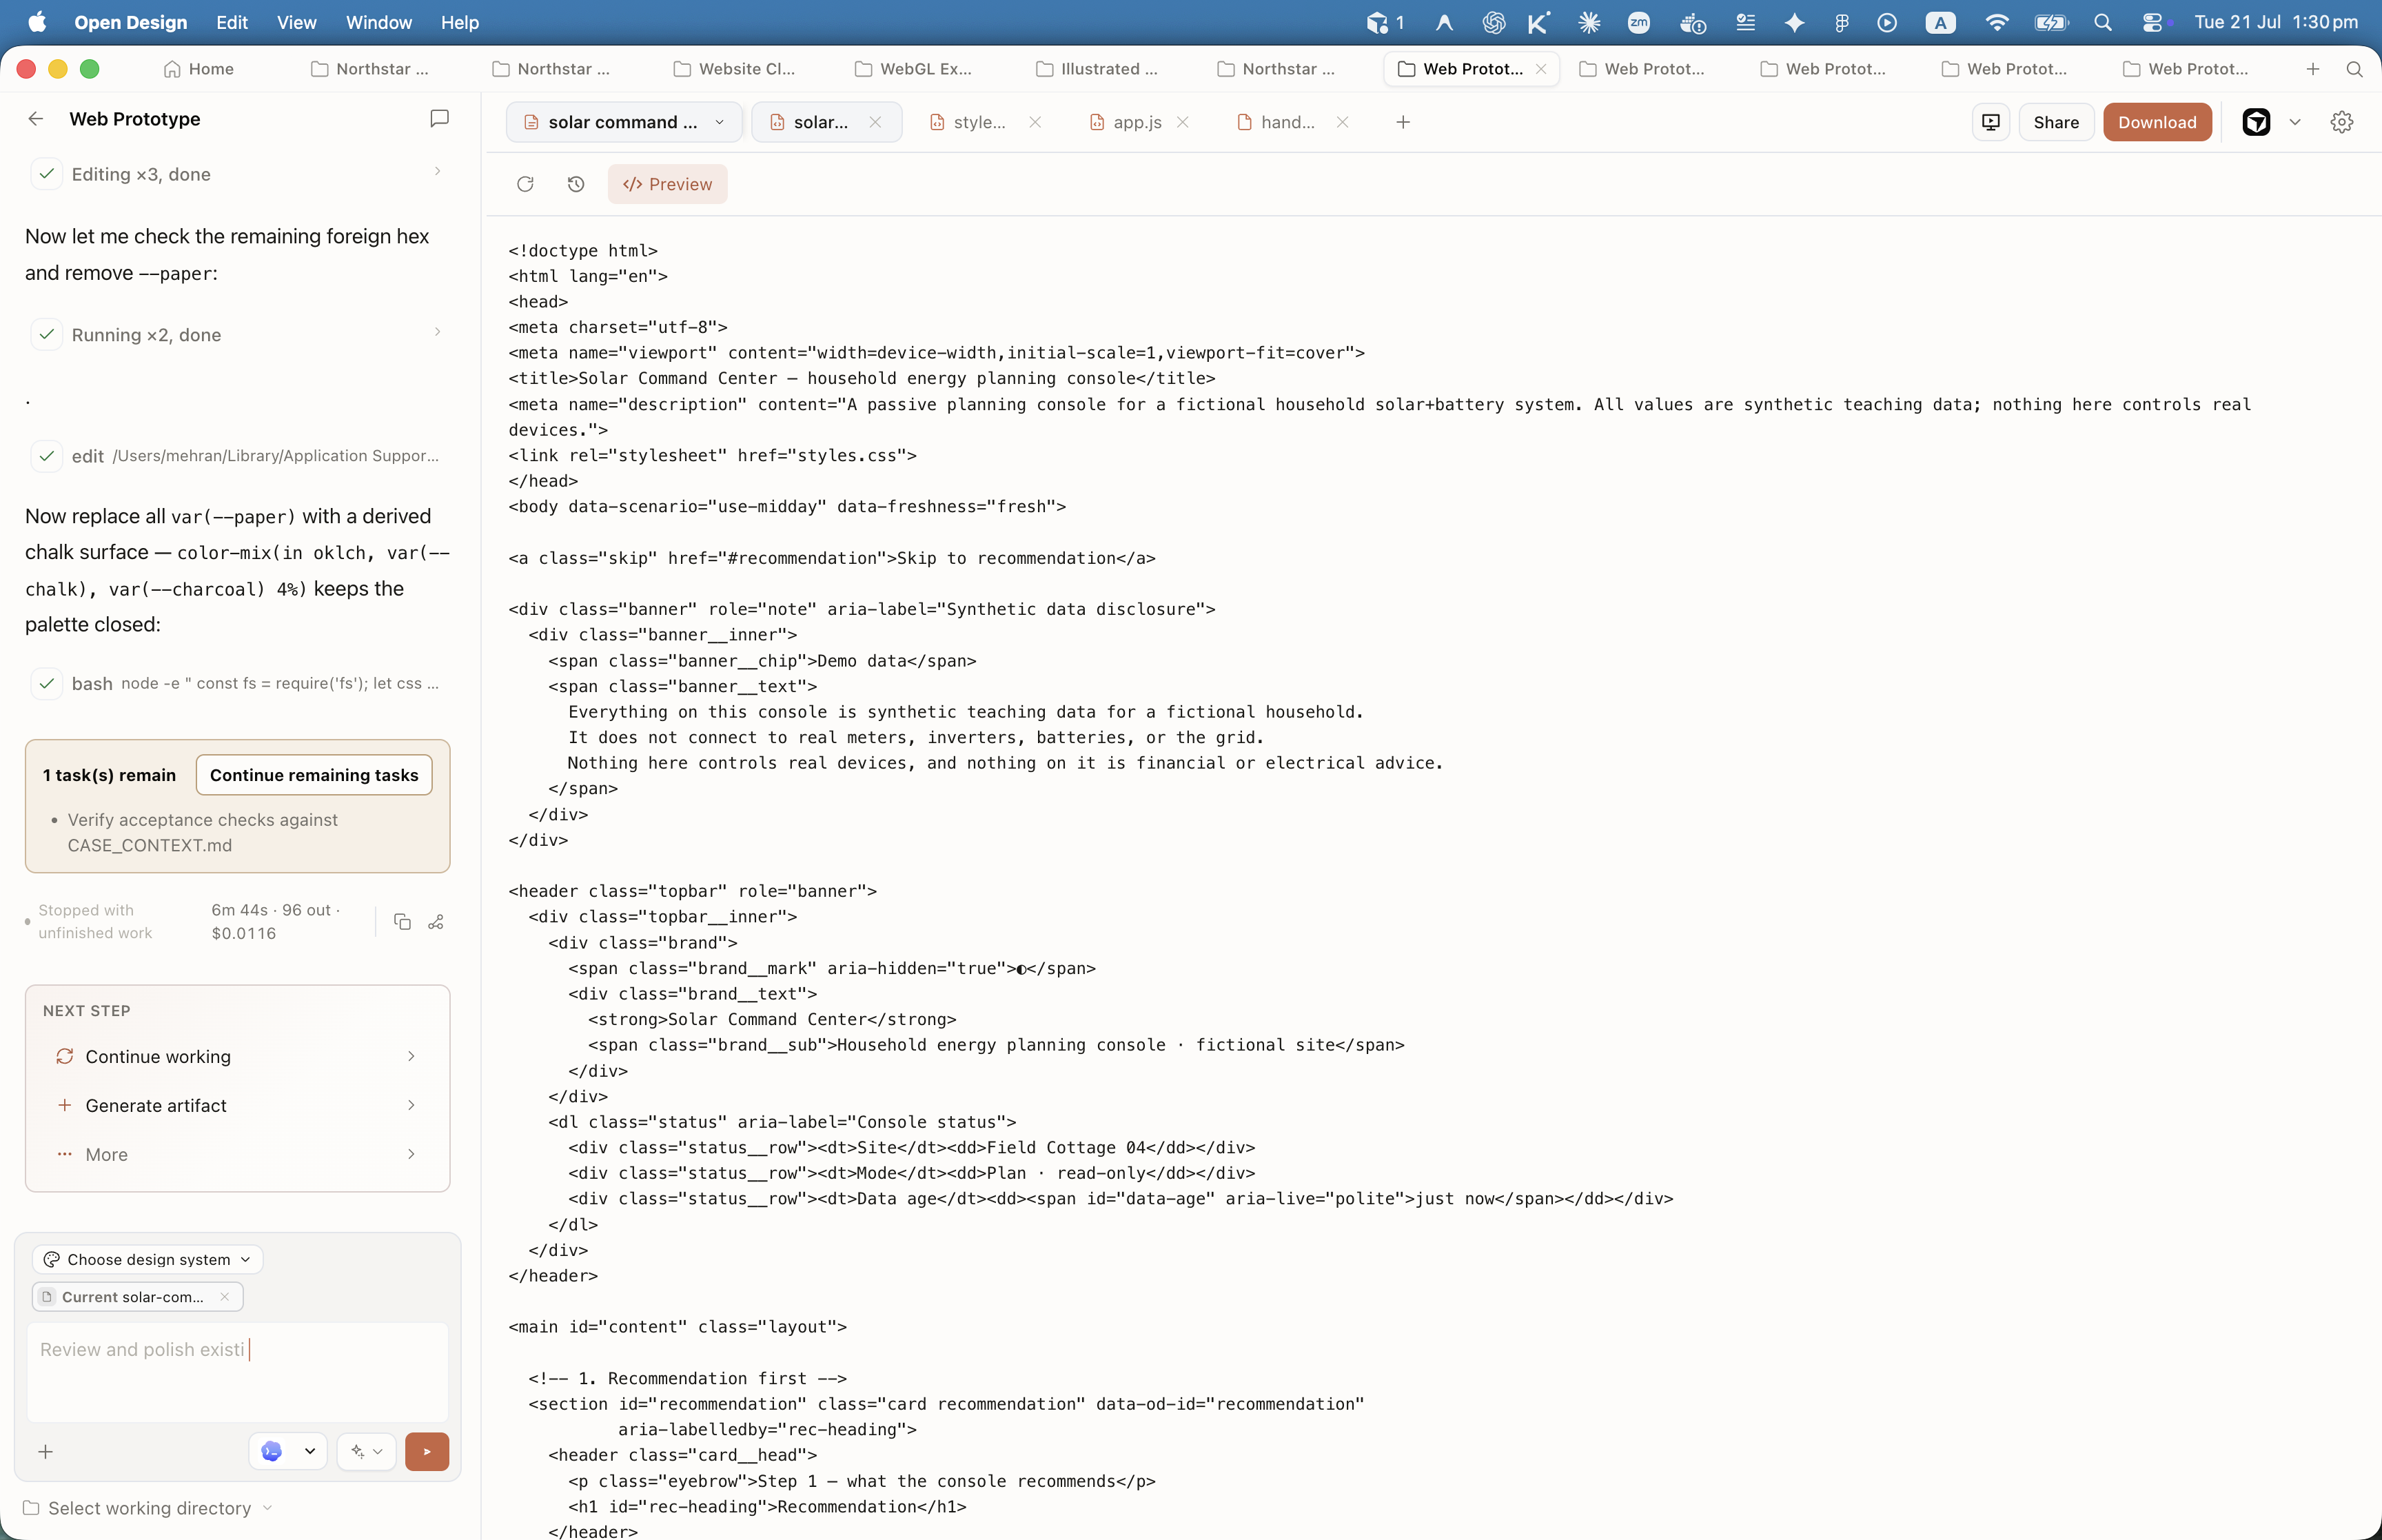Choose Generate artifact next step
This screenshot has height=1540, width=2382.
(x=237, y=1105)
